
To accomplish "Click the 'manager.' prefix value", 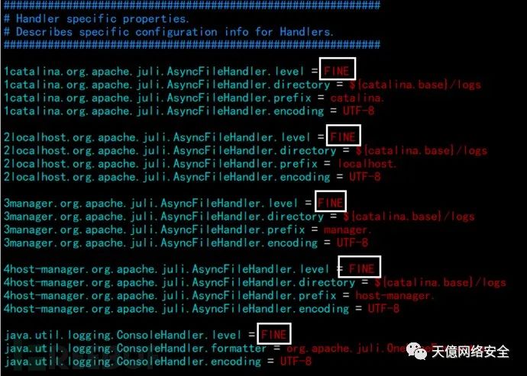I will (348, 230).
